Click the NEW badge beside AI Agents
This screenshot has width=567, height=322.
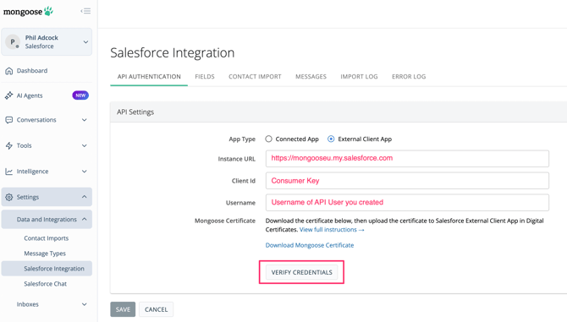[80, 96]
